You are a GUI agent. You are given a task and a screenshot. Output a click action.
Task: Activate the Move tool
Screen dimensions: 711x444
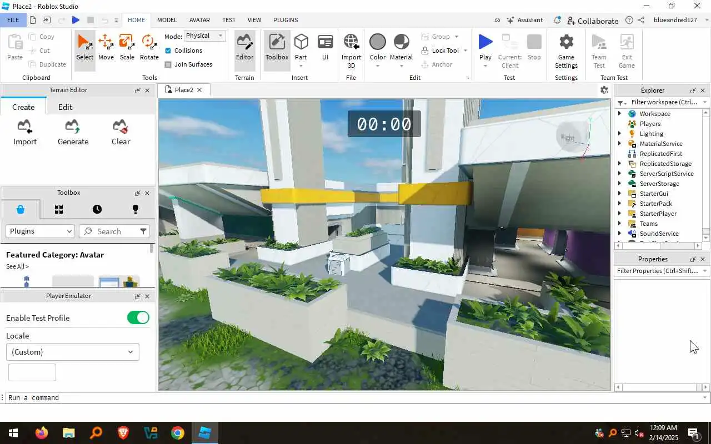point(106,47)
